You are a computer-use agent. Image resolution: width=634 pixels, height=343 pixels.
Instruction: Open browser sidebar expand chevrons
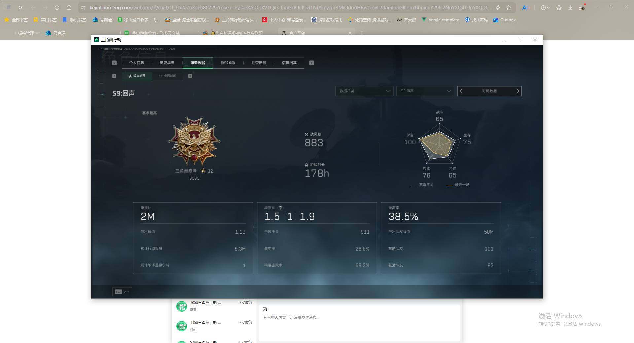(20, 7)
